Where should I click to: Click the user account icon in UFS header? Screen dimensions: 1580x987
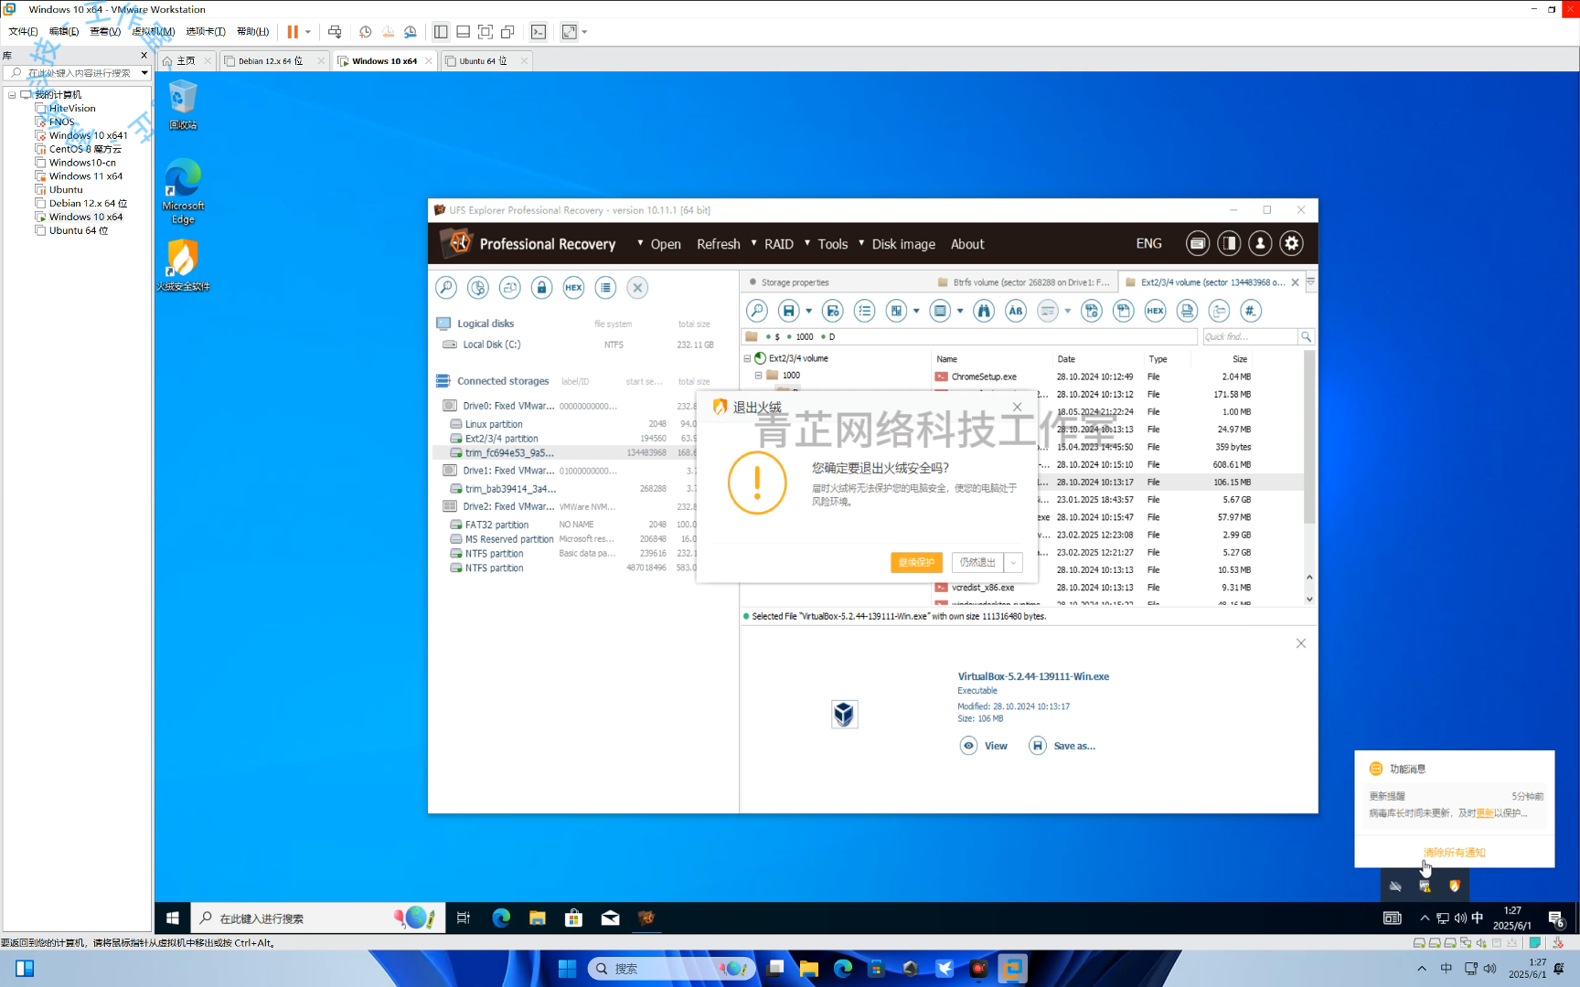click(1260, 243)
